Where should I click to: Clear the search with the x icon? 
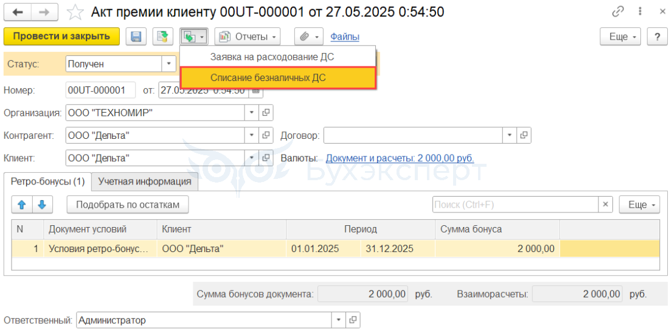tap(605, 205)
